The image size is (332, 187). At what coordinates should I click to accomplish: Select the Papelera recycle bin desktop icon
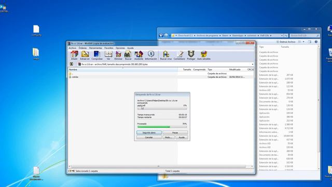pyautogui.click(x=329, y=55)
